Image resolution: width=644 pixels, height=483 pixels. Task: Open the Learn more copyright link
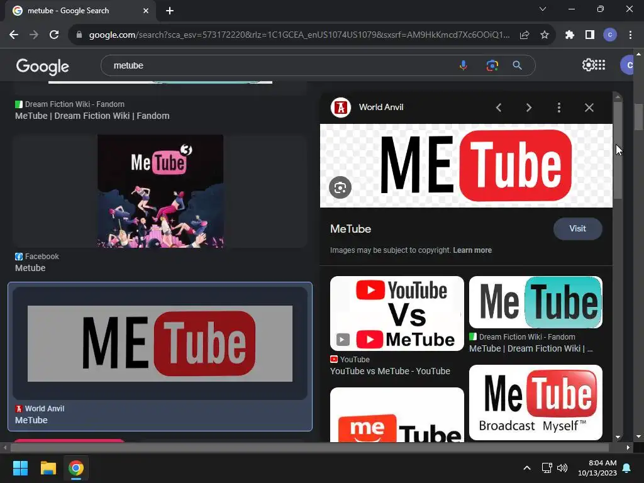click(x=472, y=250)
